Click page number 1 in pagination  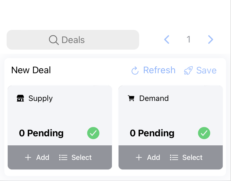[x=189, y=39]
